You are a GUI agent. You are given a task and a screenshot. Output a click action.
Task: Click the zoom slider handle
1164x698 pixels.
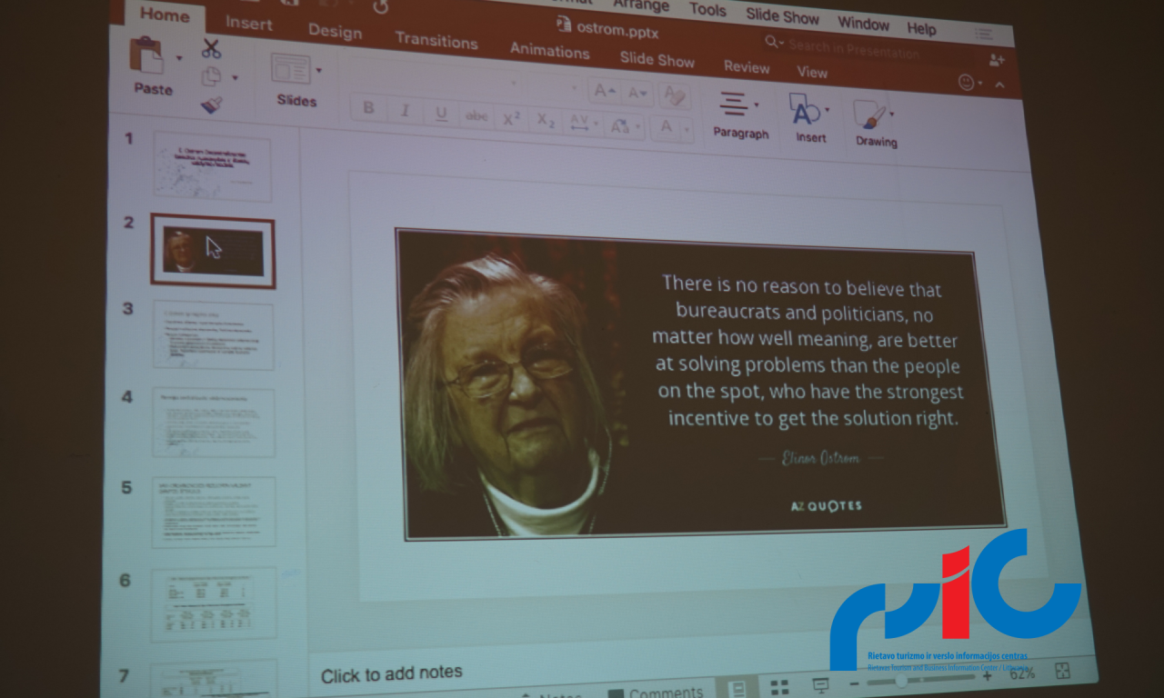click(x=901, y=681)
